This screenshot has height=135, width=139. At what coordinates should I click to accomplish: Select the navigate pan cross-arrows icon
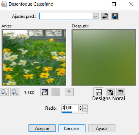[x=69, y=92]
